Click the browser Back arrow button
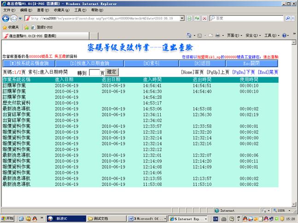Image resolution: width=298 pixels, height=223 pixels. coord(6,18)
